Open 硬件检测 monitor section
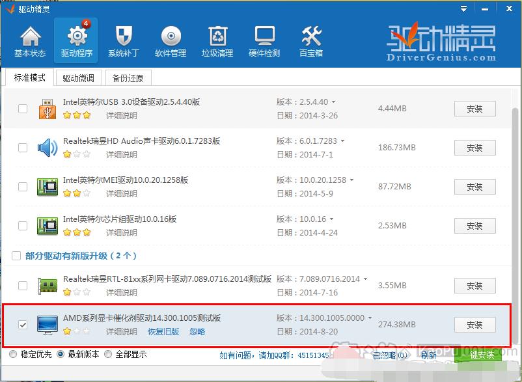The image size is (522, 382). (x=264, y=41)
